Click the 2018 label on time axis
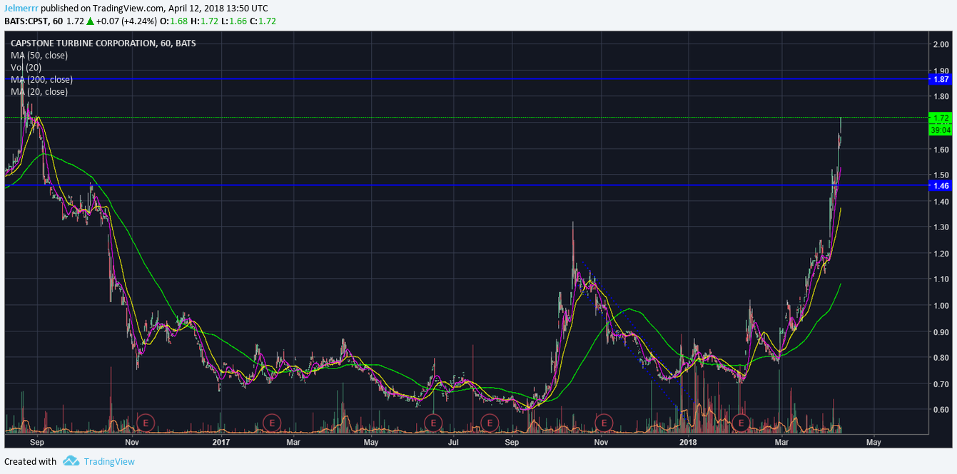This screenshot has width=957, height=474. [x=689, y=442]
